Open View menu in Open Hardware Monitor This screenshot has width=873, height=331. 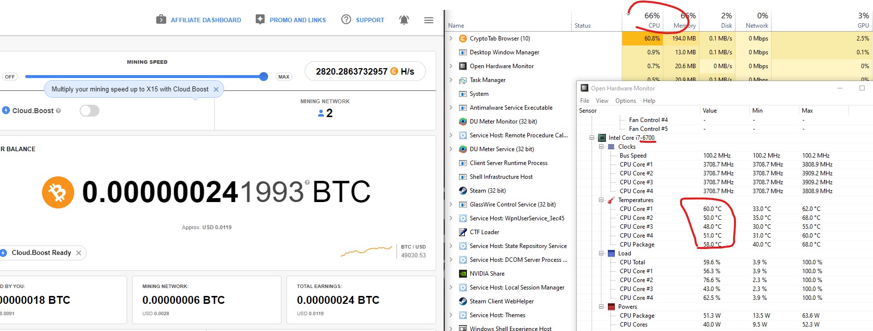tap(602, 101)
